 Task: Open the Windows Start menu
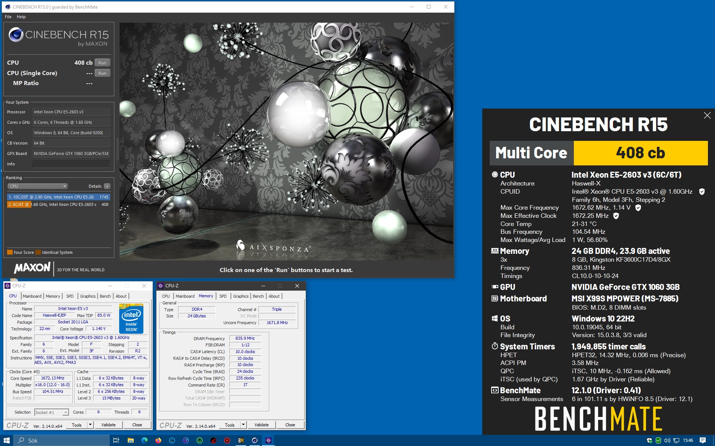(x=6, y=440)
